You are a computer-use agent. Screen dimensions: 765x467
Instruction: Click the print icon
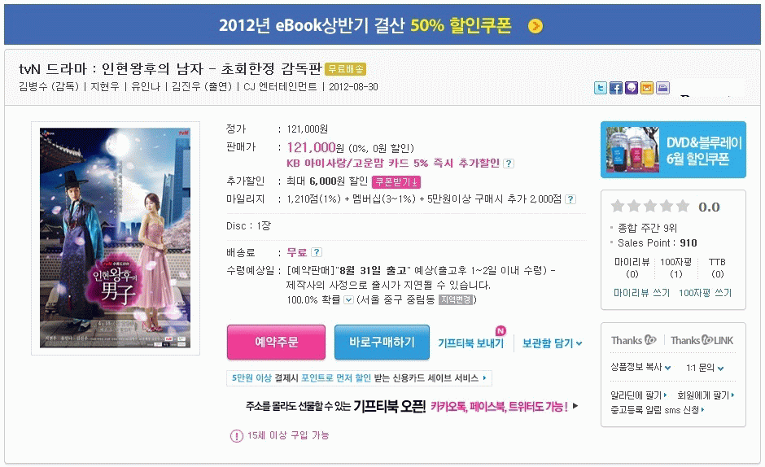662,88
